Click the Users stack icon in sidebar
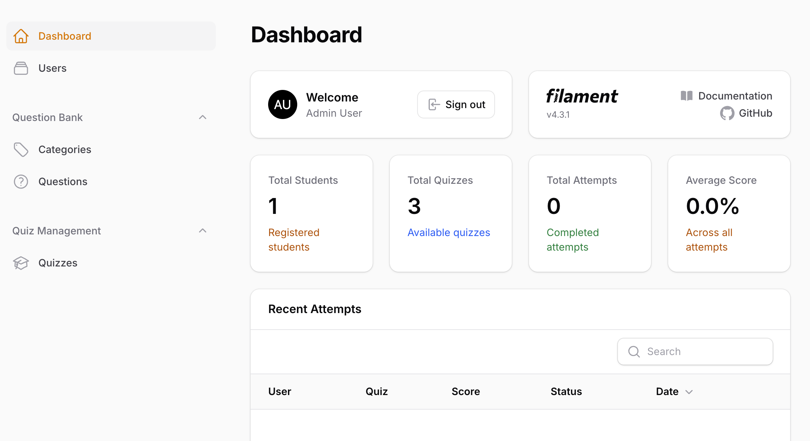 [x=21, y=68]
